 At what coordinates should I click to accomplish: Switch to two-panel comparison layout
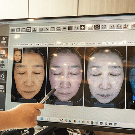tap(18, 30)
